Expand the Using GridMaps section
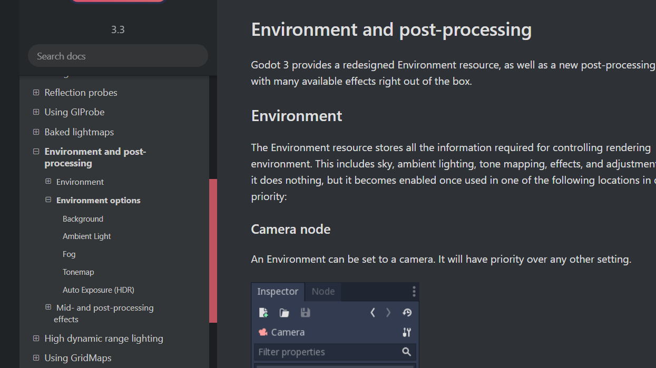The image size is (656, 368). [36, 357]
